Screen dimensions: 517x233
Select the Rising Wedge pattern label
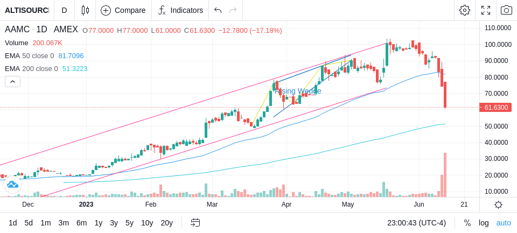[298, 91]
